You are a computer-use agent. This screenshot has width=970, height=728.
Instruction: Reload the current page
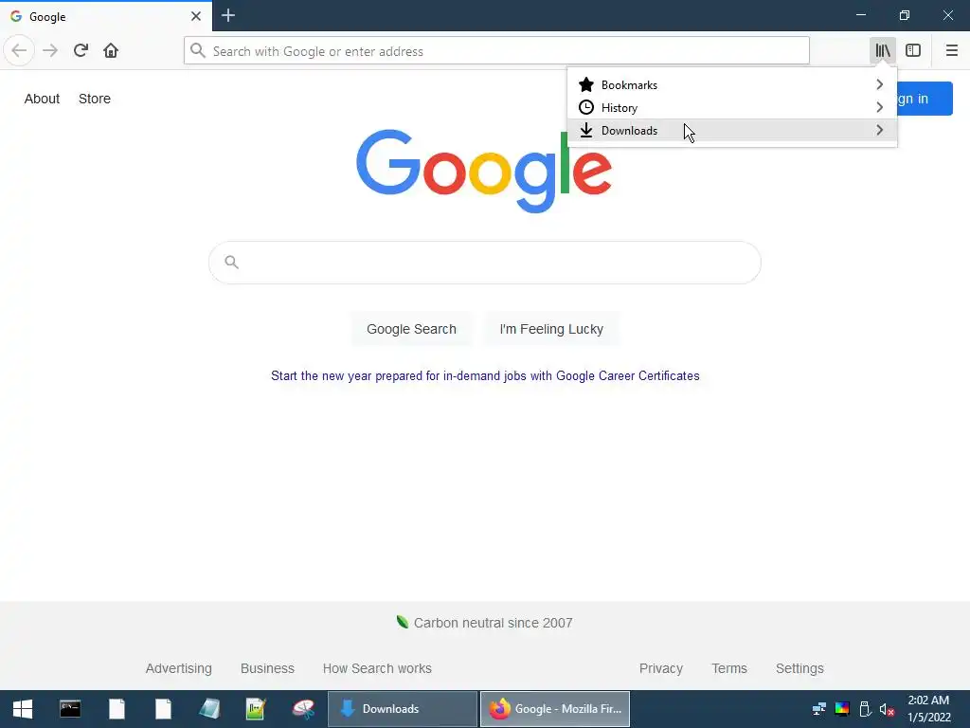tap(81, 51)
